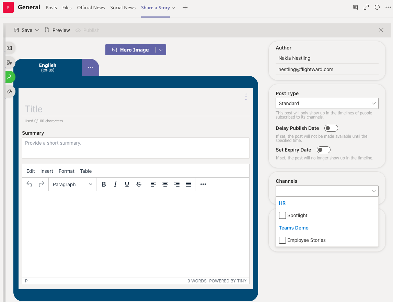Click the Preview button

57,30
